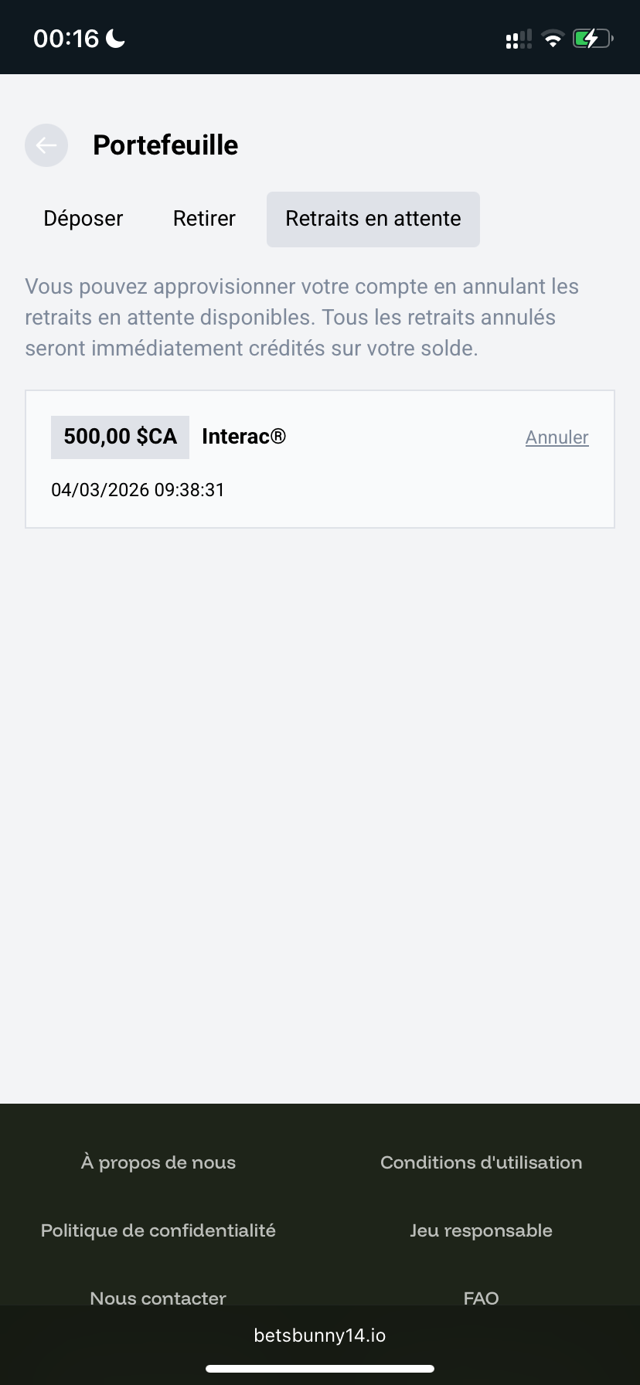Open the Nous contacter link

(158, 1298)
